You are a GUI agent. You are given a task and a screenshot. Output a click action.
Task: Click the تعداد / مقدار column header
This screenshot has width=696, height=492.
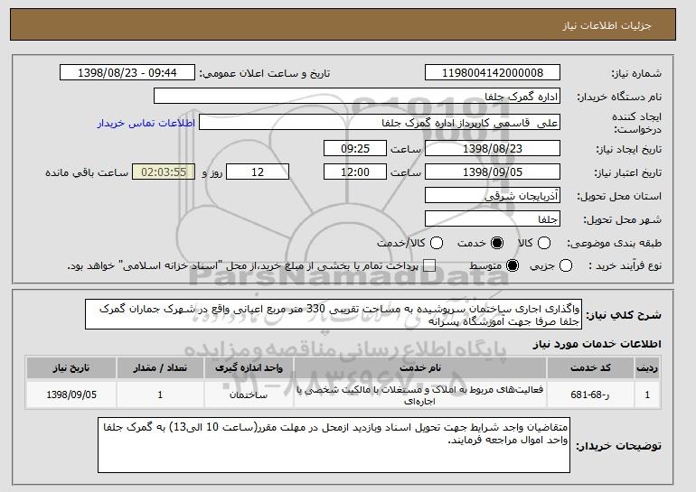(x=160, y=368)
